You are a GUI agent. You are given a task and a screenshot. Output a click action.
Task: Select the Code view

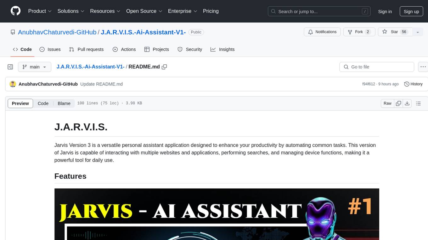click(x=43, y=103)
